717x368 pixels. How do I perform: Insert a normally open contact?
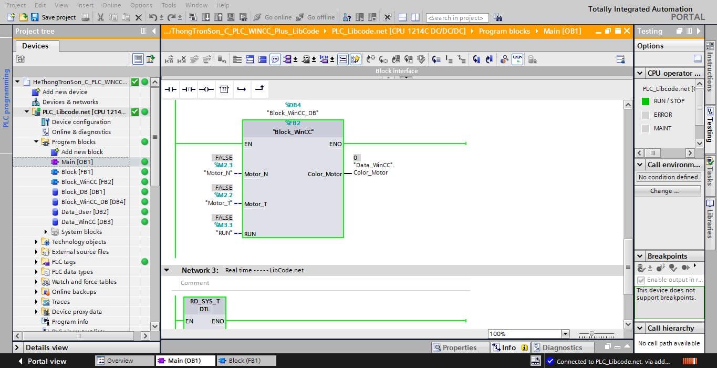point(171,89)
